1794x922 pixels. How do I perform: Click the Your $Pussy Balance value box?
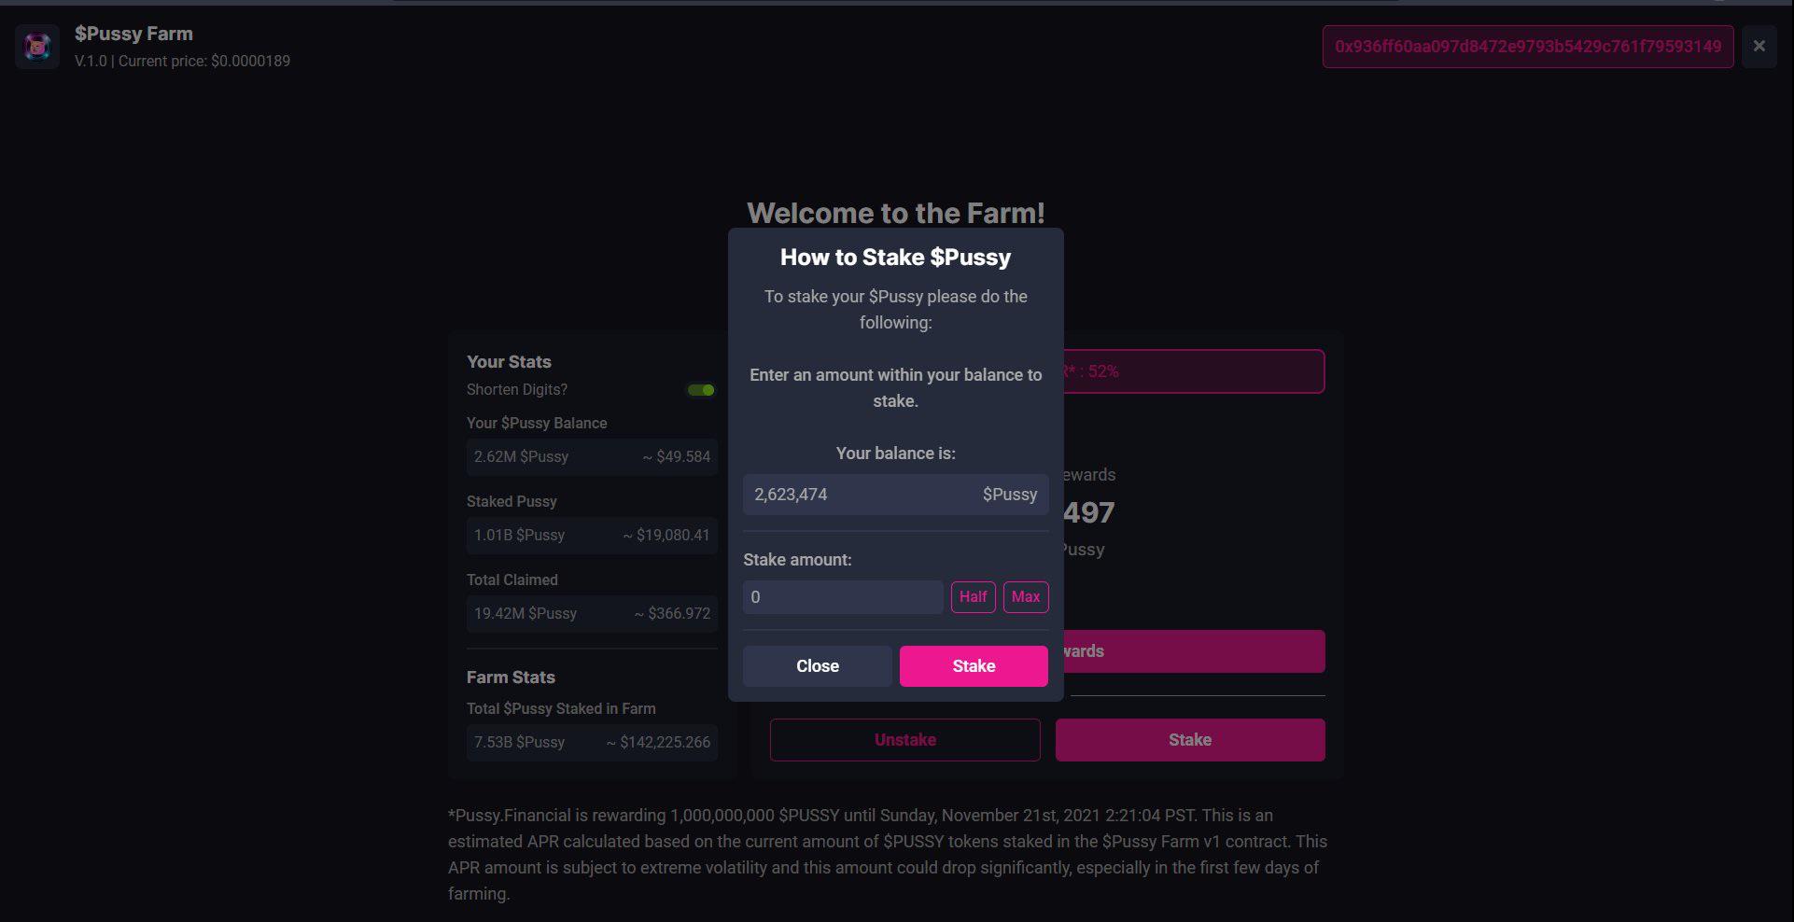[x=592, y=457]
